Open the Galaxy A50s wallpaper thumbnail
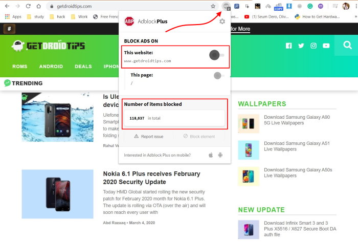 pyautogui.click(x=249, y=176)
